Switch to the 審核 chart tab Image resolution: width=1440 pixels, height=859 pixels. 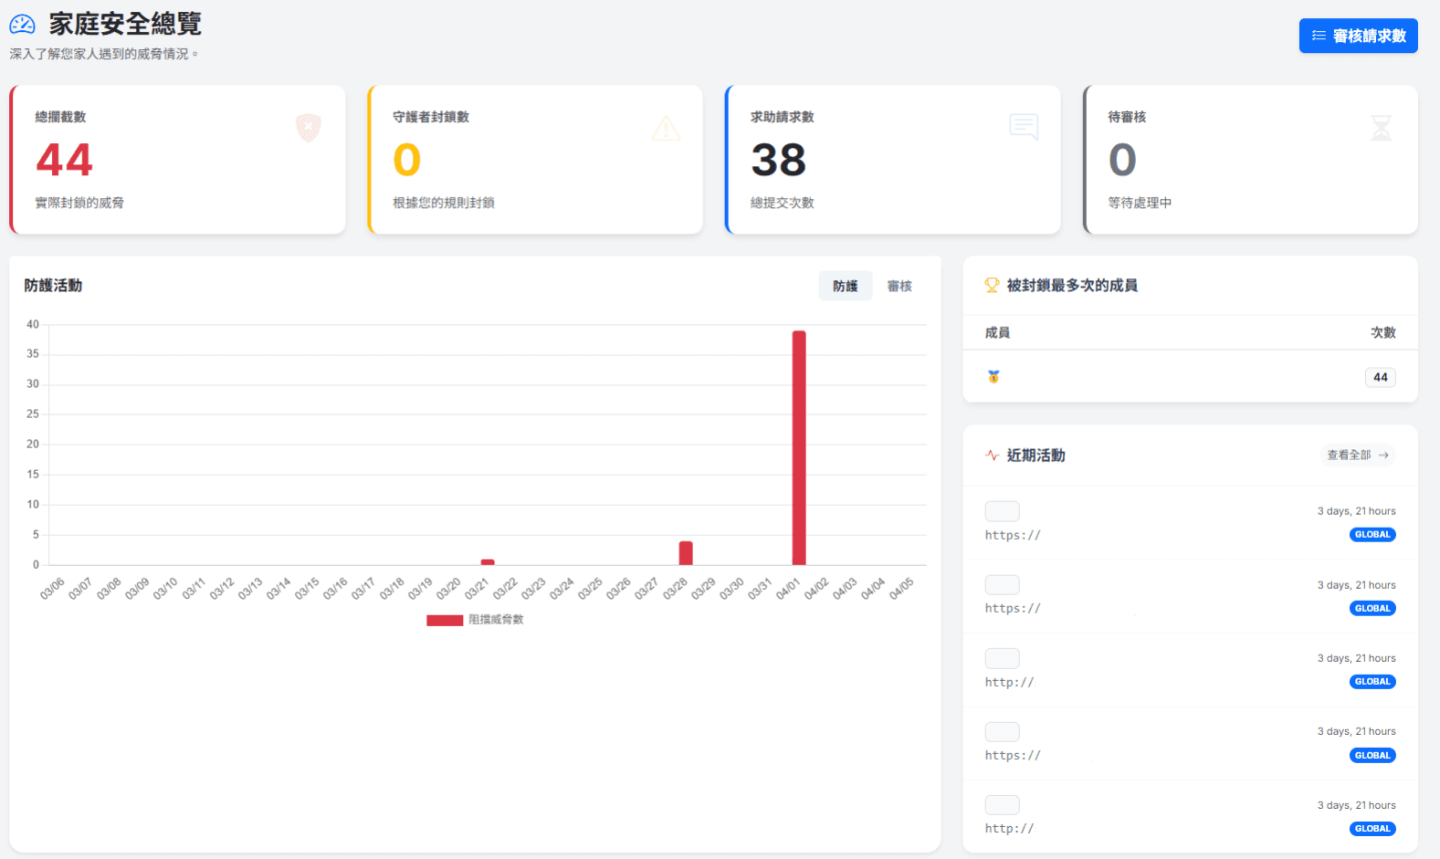(899, 286)
